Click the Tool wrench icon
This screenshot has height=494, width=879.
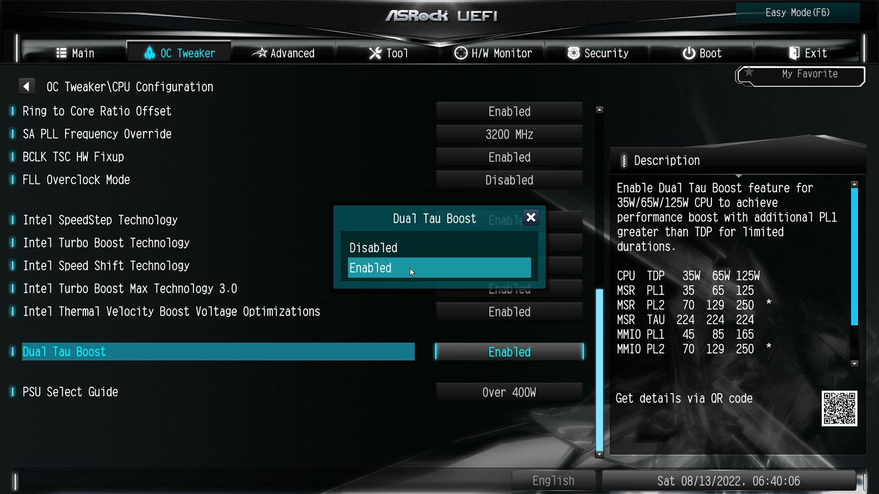375,53
